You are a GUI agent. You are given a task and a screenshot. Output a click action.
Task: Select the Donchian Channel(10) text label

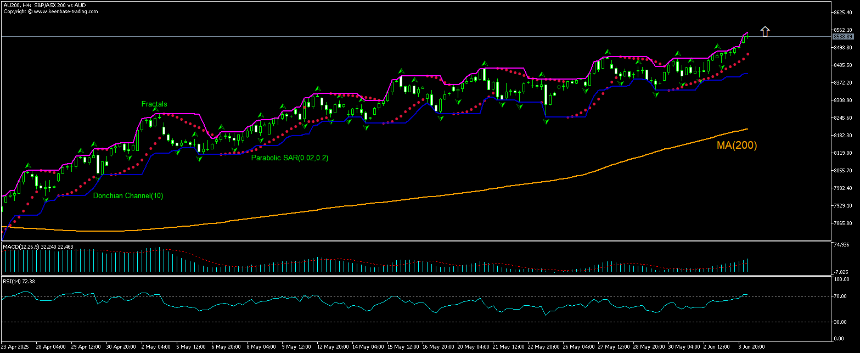coord(128,195)
